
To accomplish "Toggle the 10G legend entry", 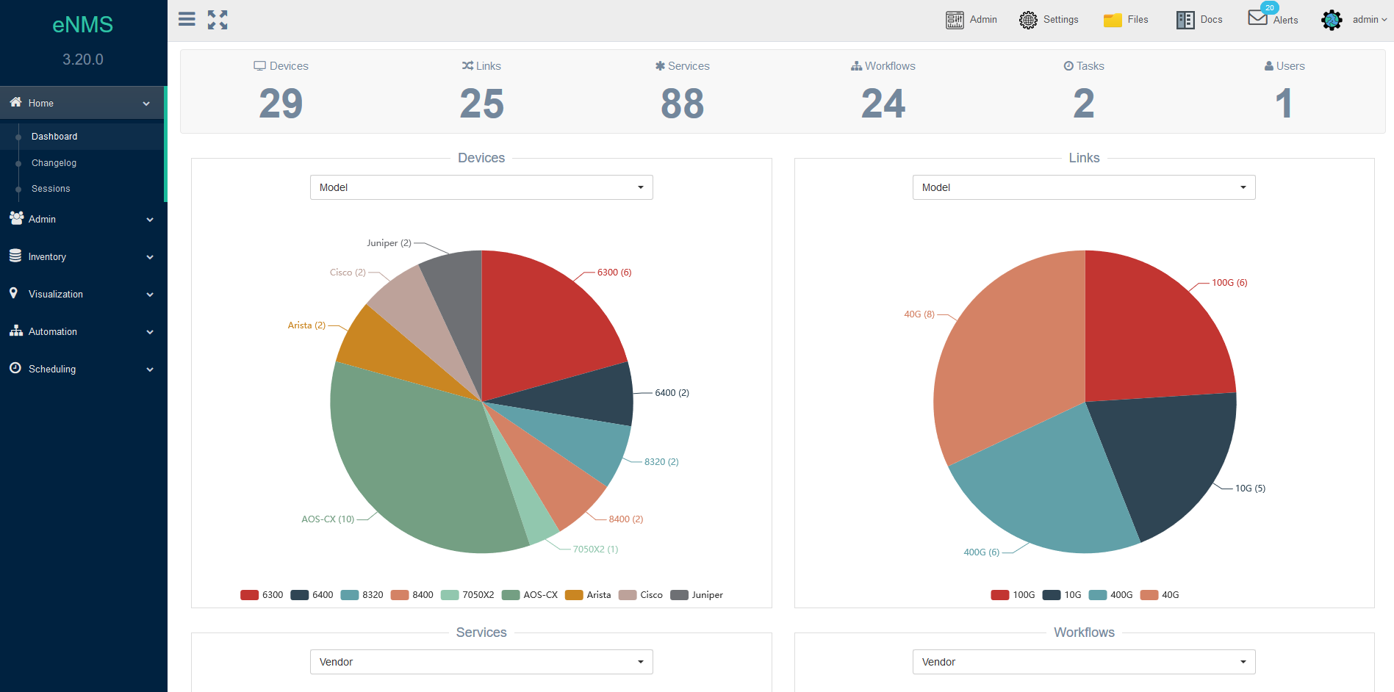I will click(x=1062, y=595).
